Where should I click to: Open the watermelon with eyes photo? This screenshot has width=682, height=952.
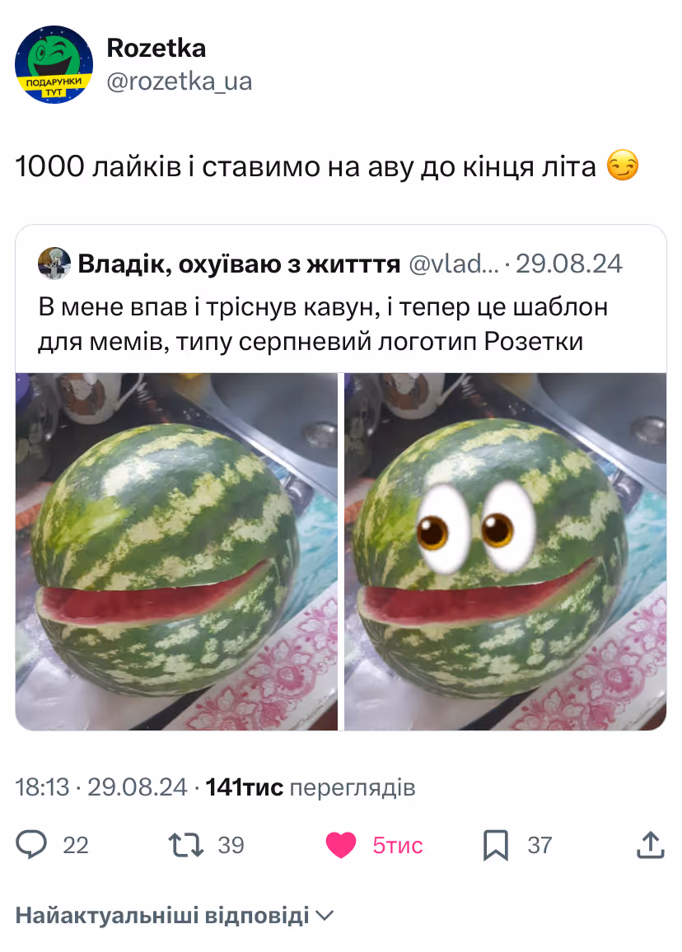pos(505,551)
